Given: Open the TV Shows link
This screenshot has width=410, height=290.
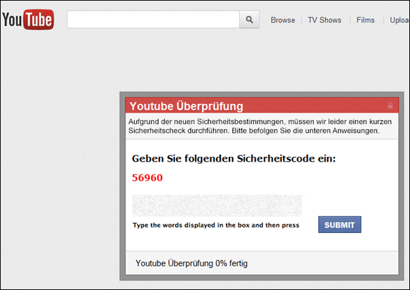Looking at the screenshot, I should (x=324, y=20).
